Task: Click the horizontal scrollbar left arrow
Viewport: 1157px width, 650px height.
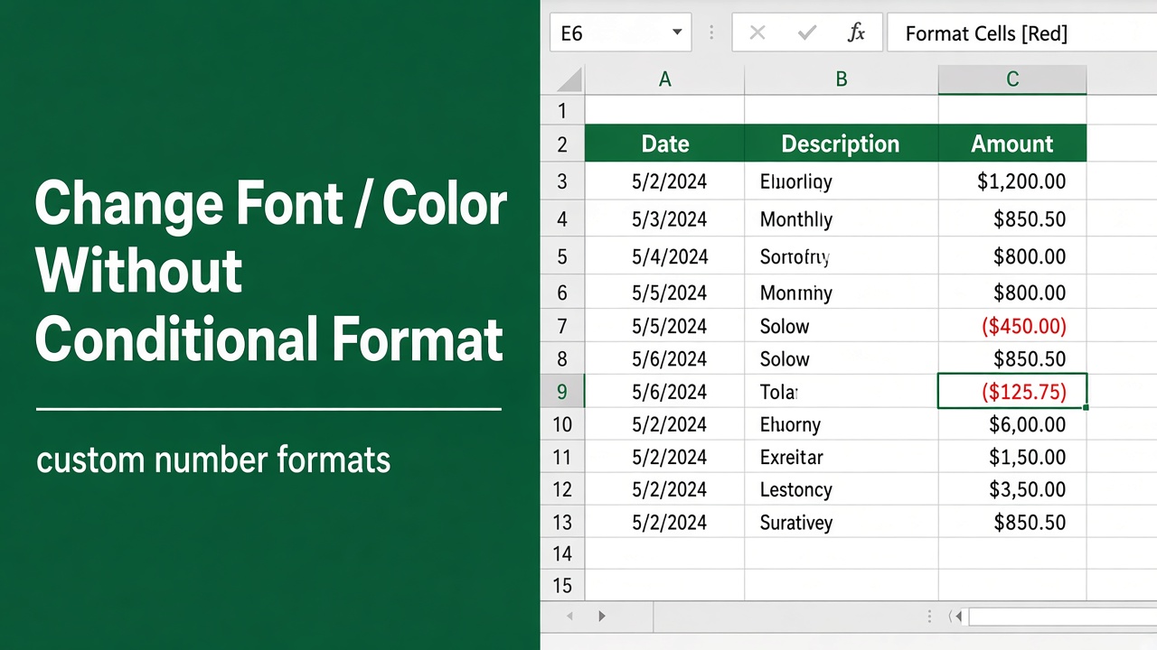Action: (956, 617)
